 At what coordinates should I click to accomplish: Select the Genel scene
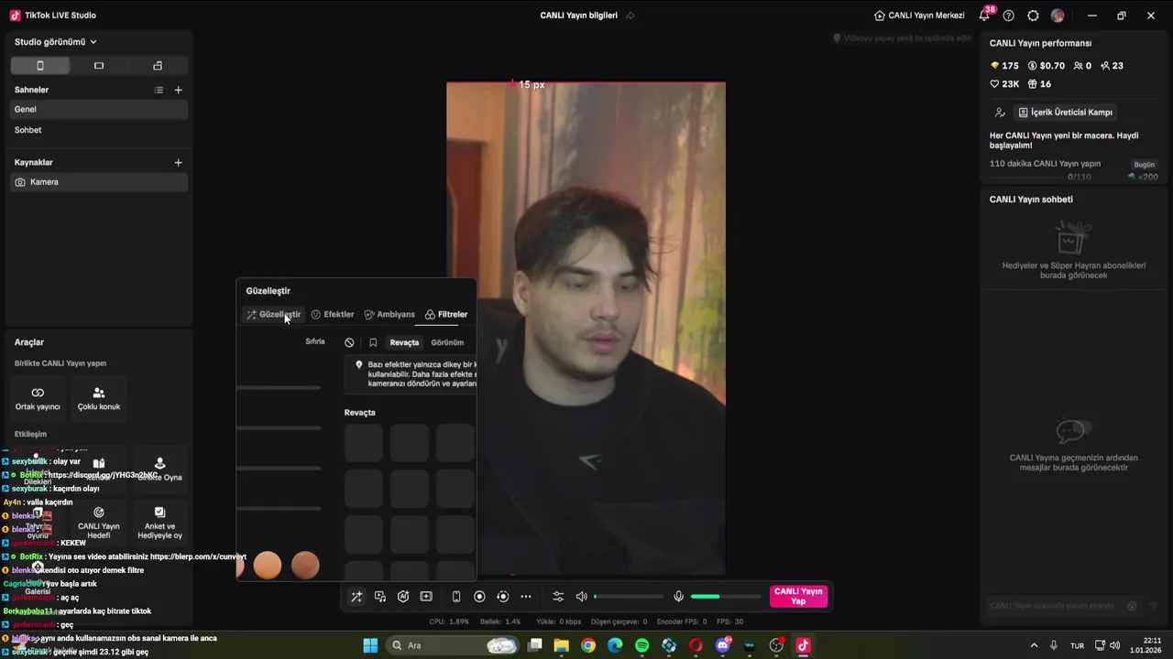pos(99,109)
